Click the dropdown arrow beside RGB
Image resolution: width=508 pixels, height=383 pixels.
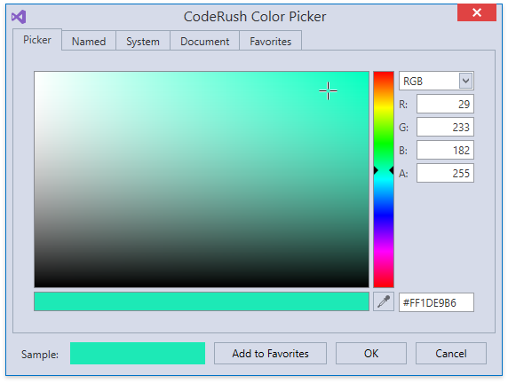466,81
